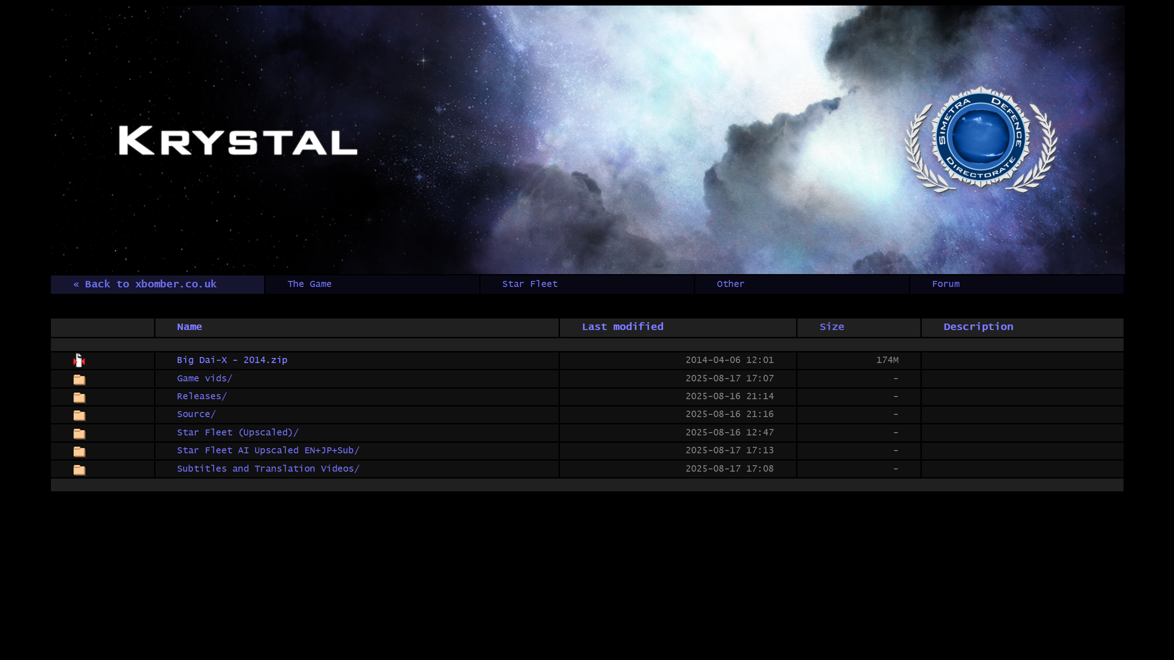Open the Other menu

tap(731, 284)
